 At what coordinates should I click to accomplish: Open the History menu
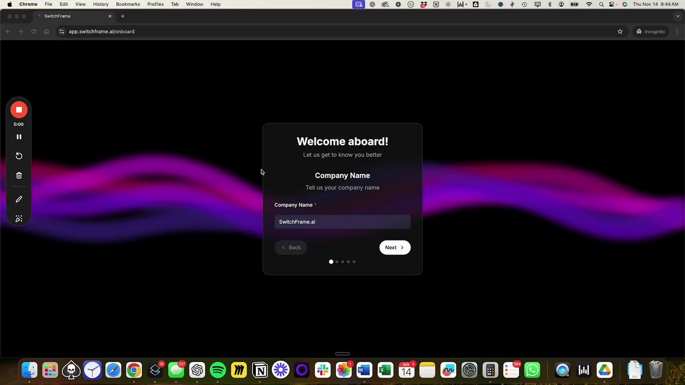click(101, 4)
